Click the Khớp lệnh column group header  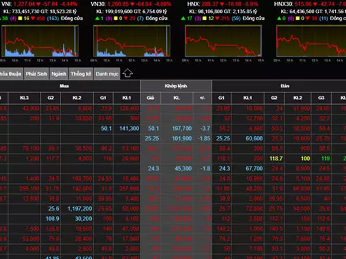(176, 86)
